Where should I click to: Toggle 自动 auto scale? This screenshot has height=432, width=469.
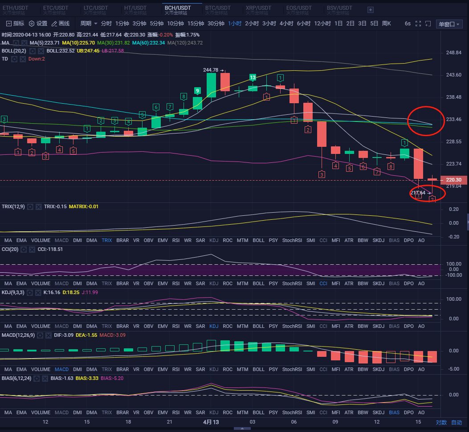457,422
